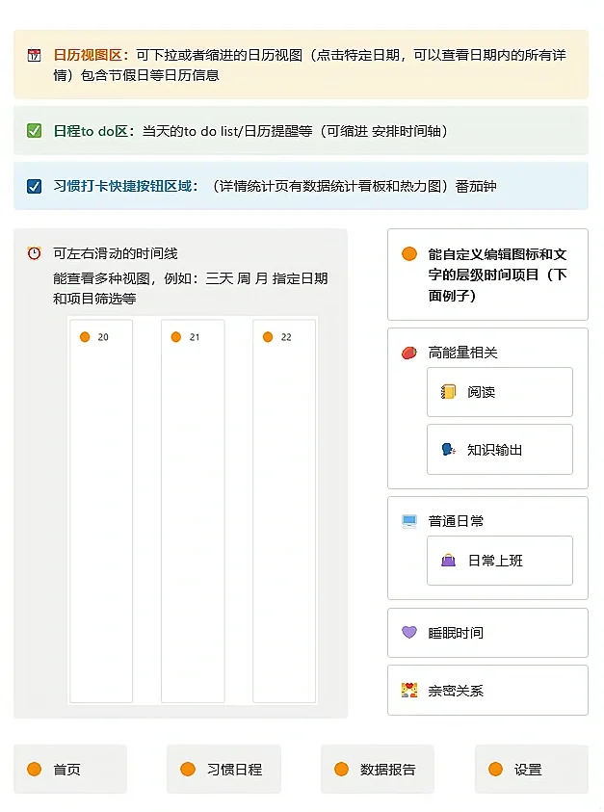Click the 可左右滑动的时间线 title
Viewport: 604px width, 812px height.
click(115, 253)
